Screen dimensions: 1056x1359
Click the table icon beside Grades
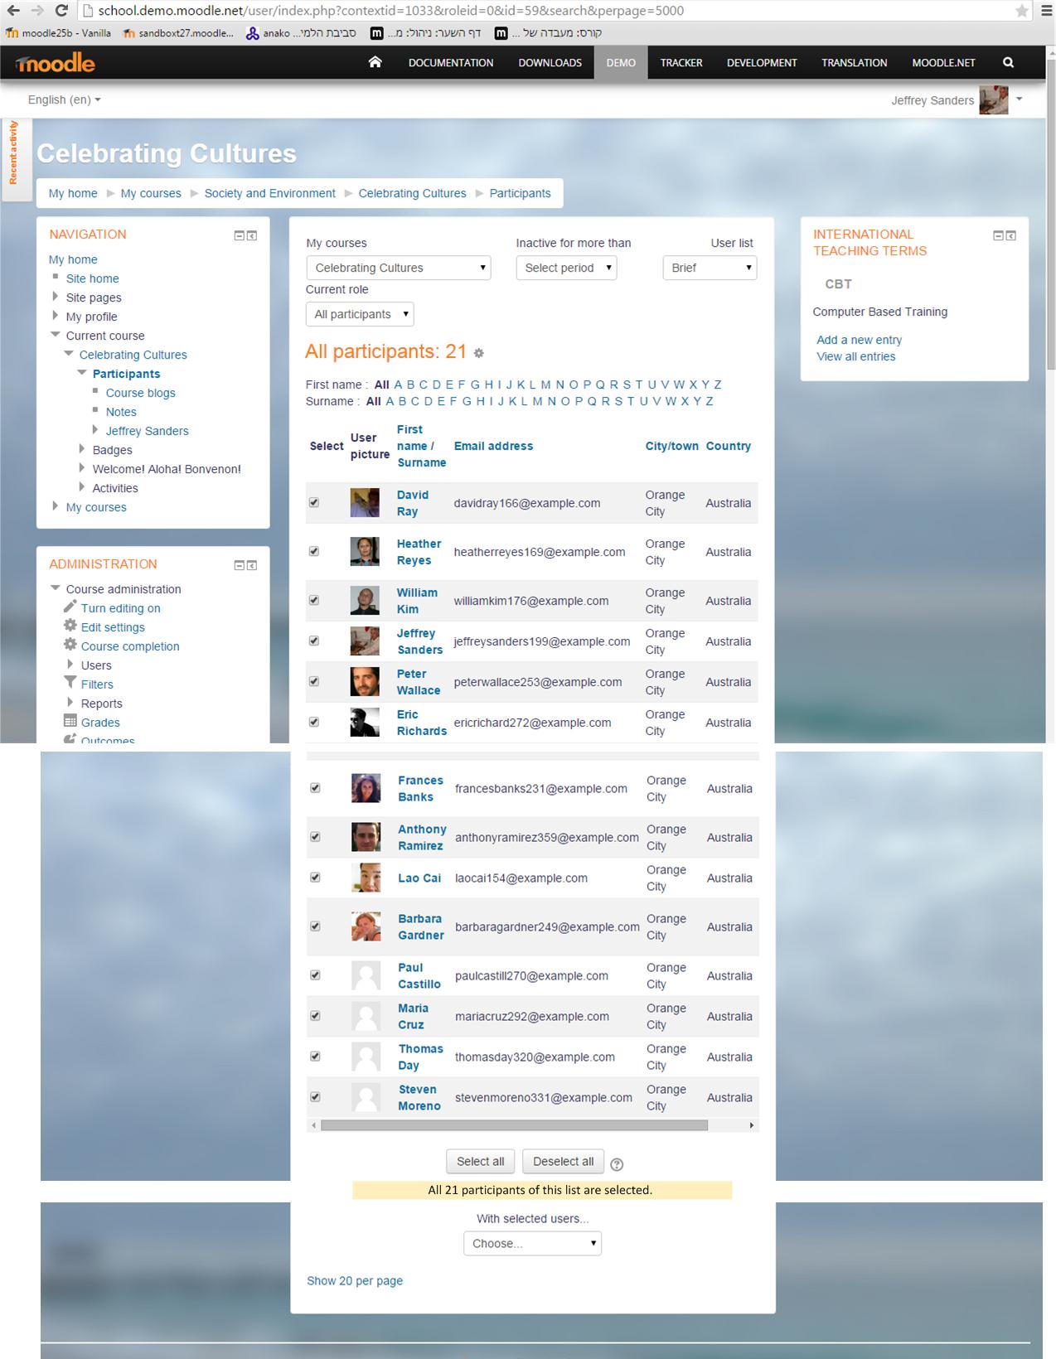click(70, 721)
